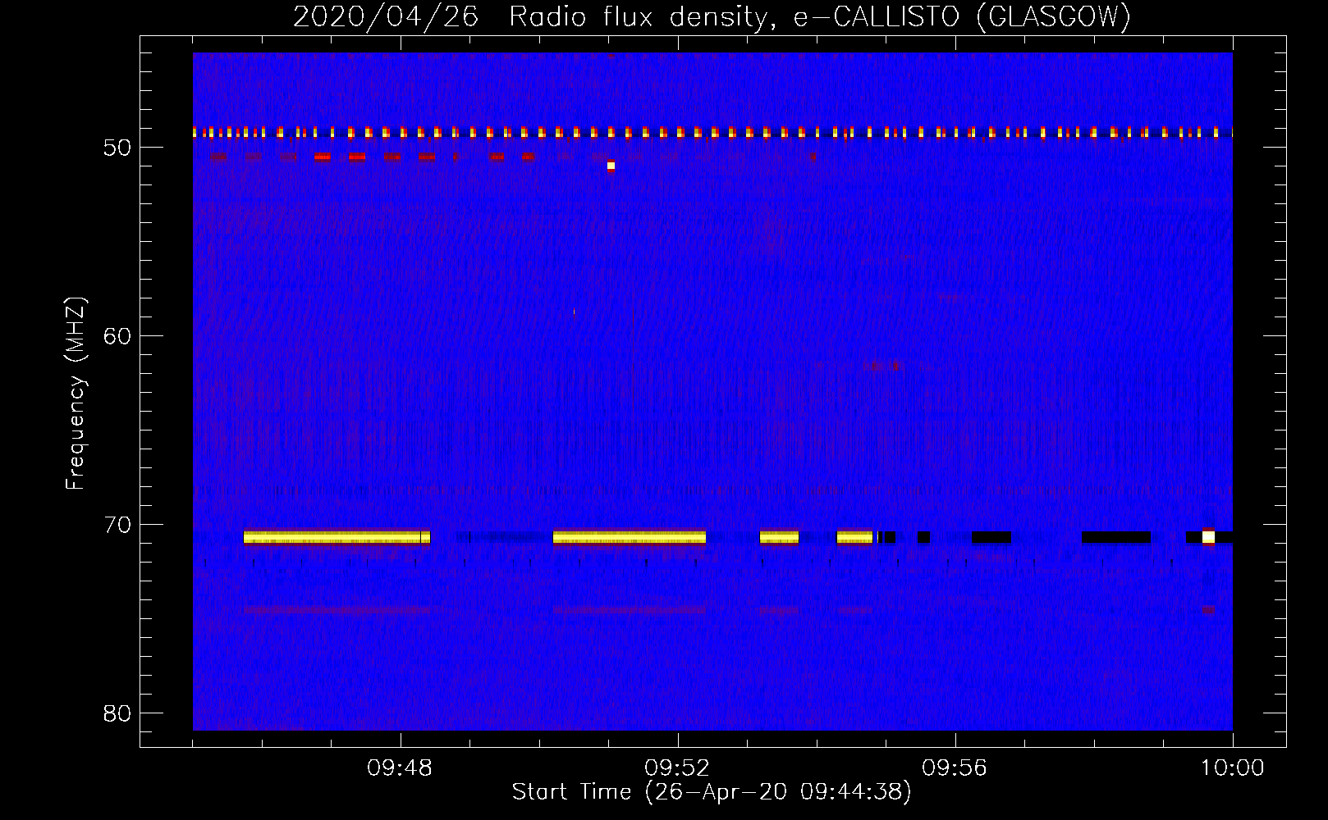Click the longest yellow emission band before 09:48
This screenshot has height=820, width=1328.
(337, 537)
